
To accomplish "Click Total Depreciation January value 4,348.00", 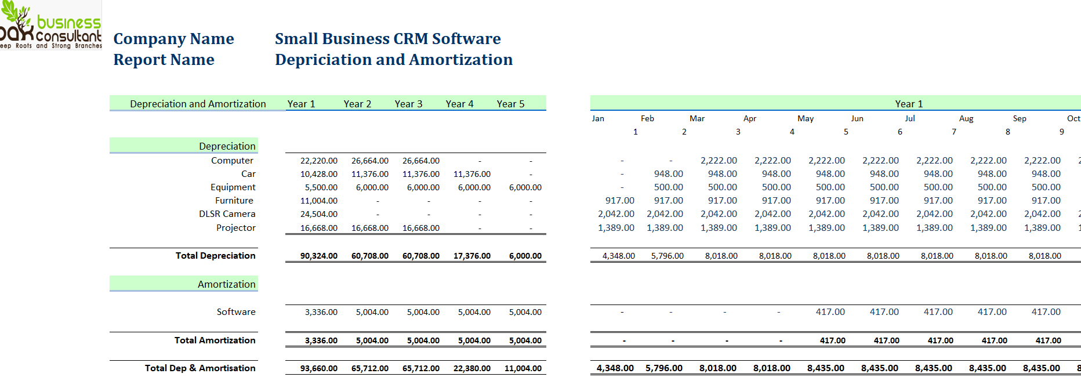I will 618,256.
